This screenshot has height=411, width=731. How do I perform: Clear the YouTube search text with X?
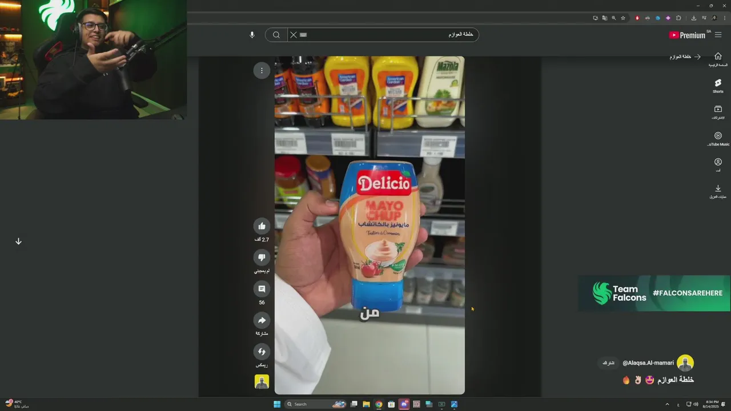click(x=293, y=35)
